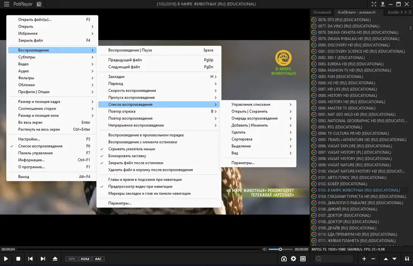
Task: Adjust the volume slider handle
Action: coord(280,249)
